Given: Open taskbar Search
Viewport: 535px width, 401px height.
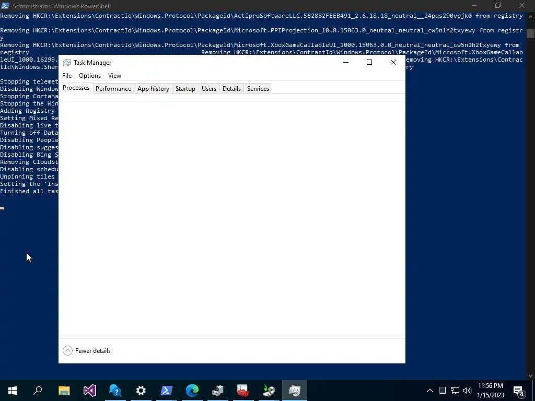Looking at the screenshot, I should (38, 391).
